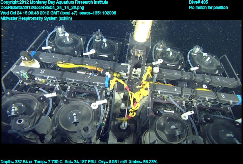The image size is (243, 164).
Task: Click the timestamp line Wed Oct 24 18:06:48 2012 GMT
Action: click(x=30, y=13)
